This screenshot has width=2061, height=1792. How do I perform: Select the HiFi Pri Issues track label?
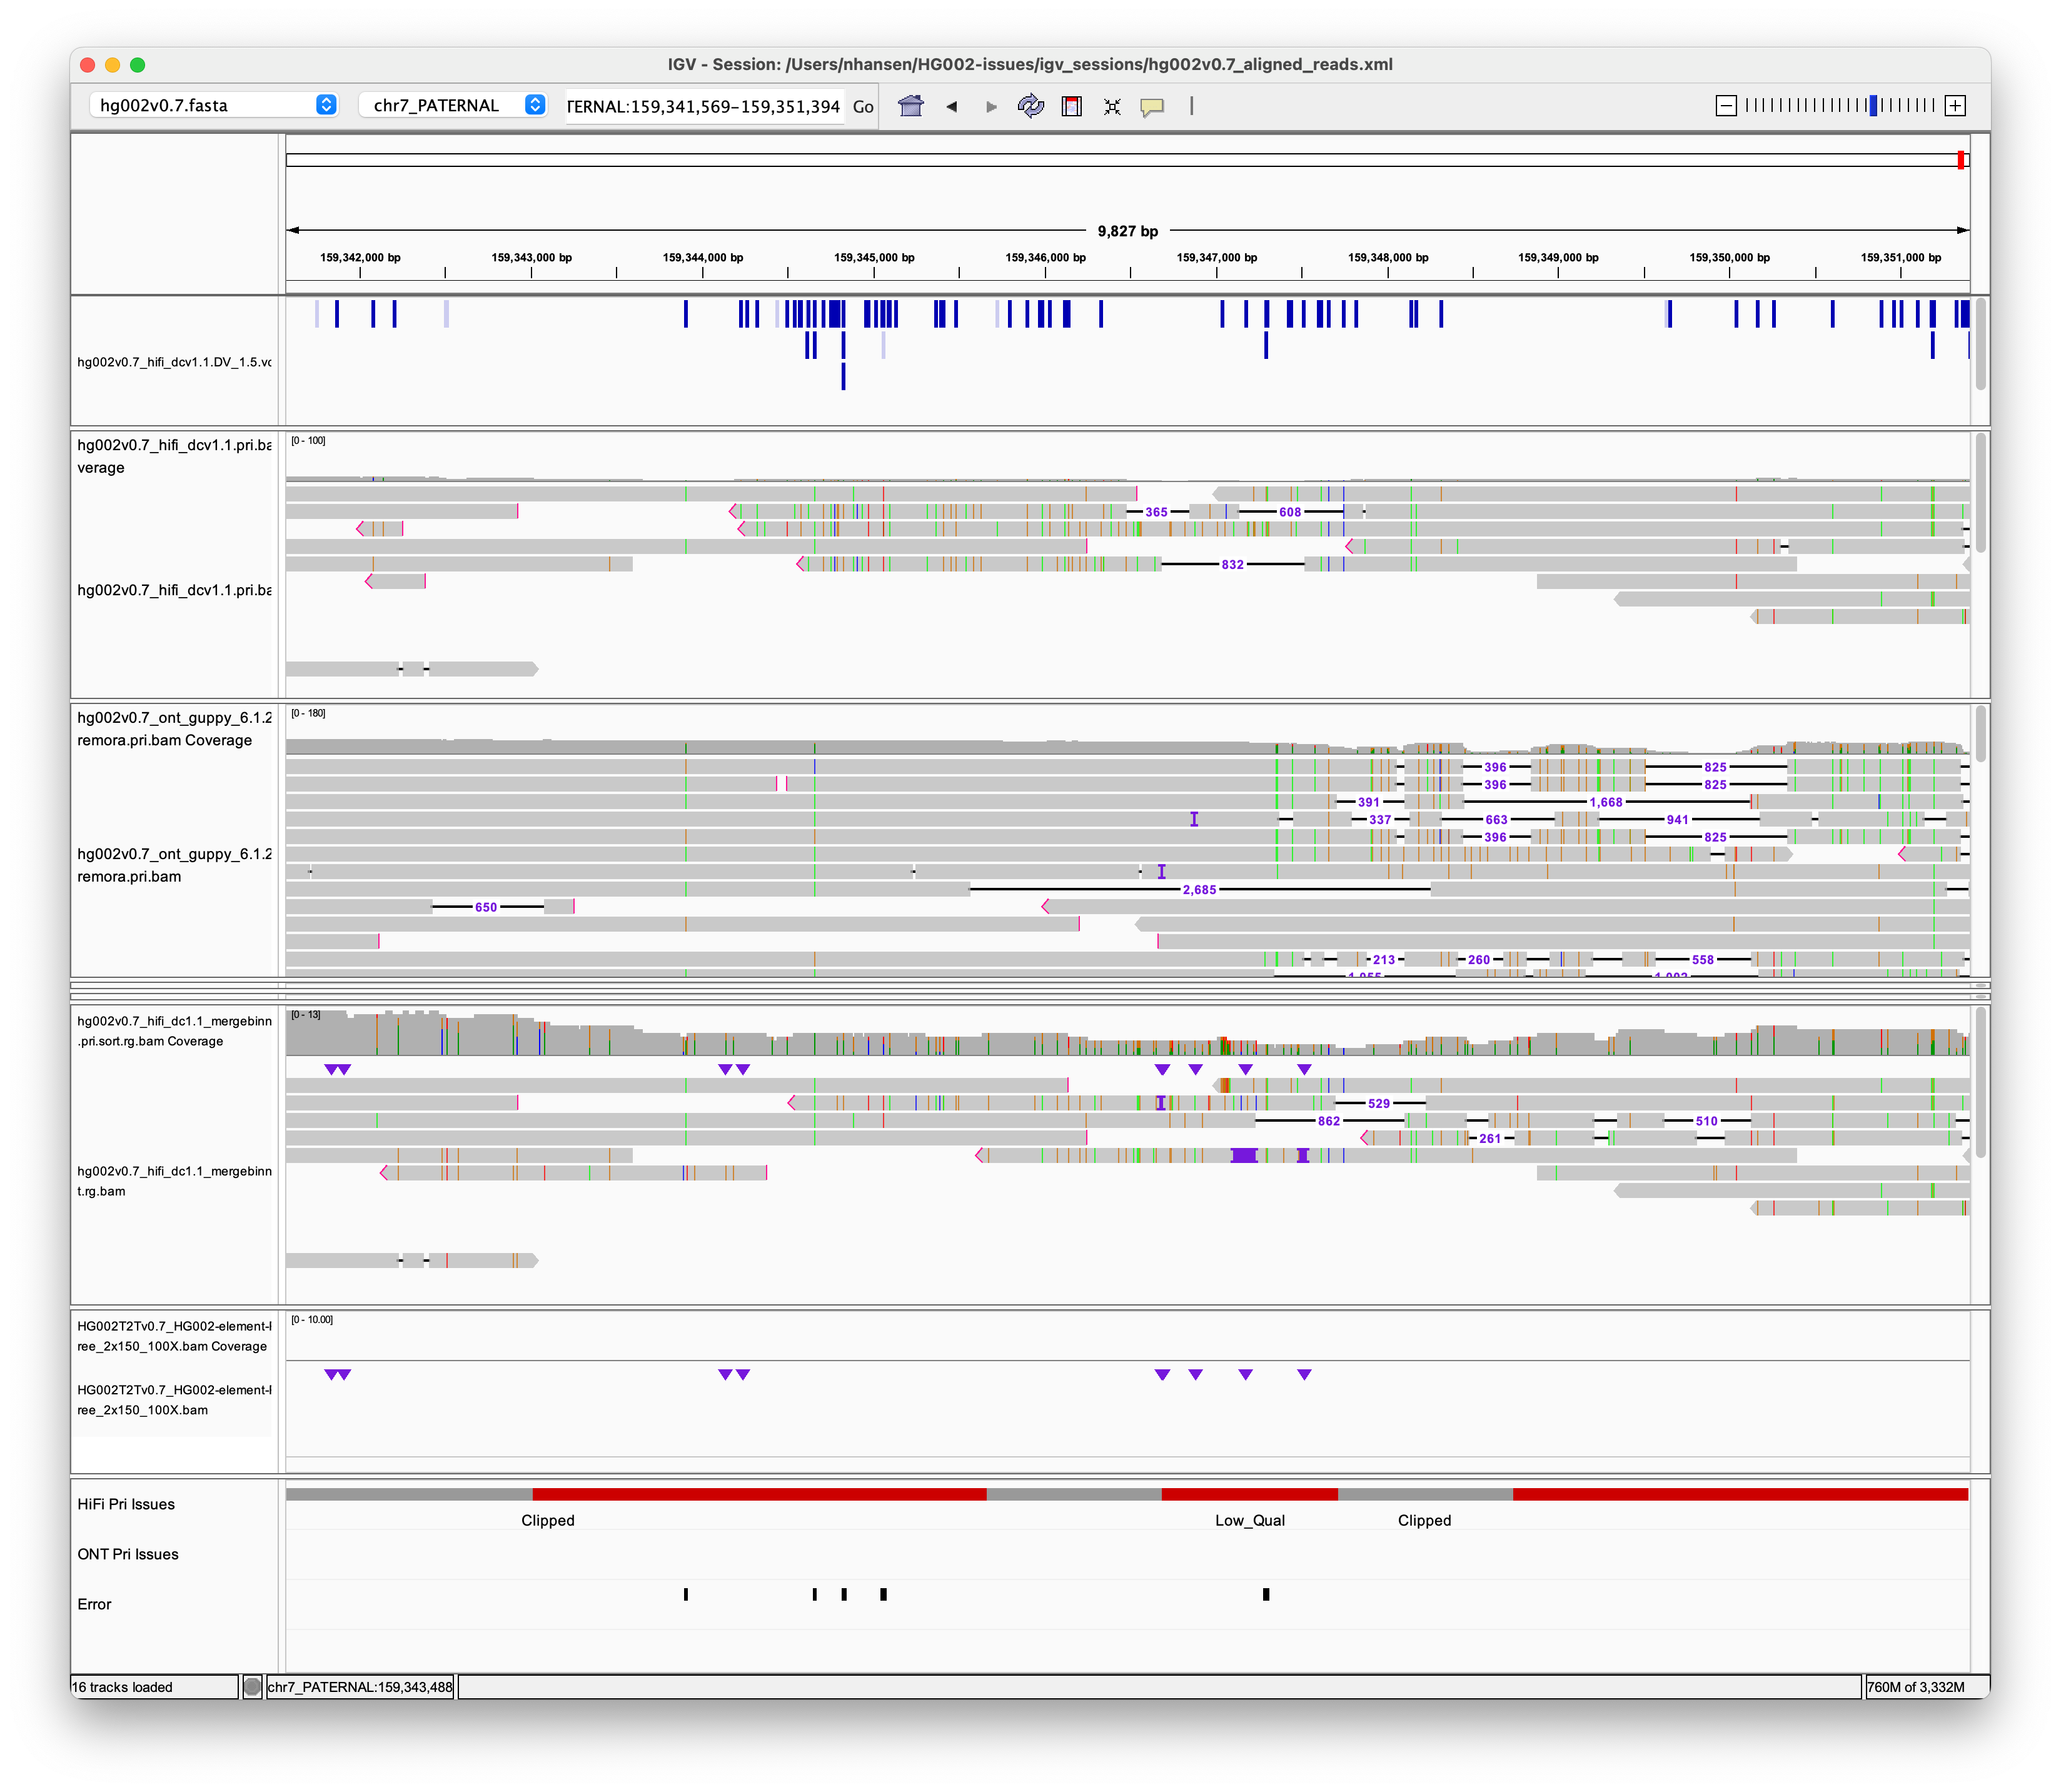(x=127, y=1504)
